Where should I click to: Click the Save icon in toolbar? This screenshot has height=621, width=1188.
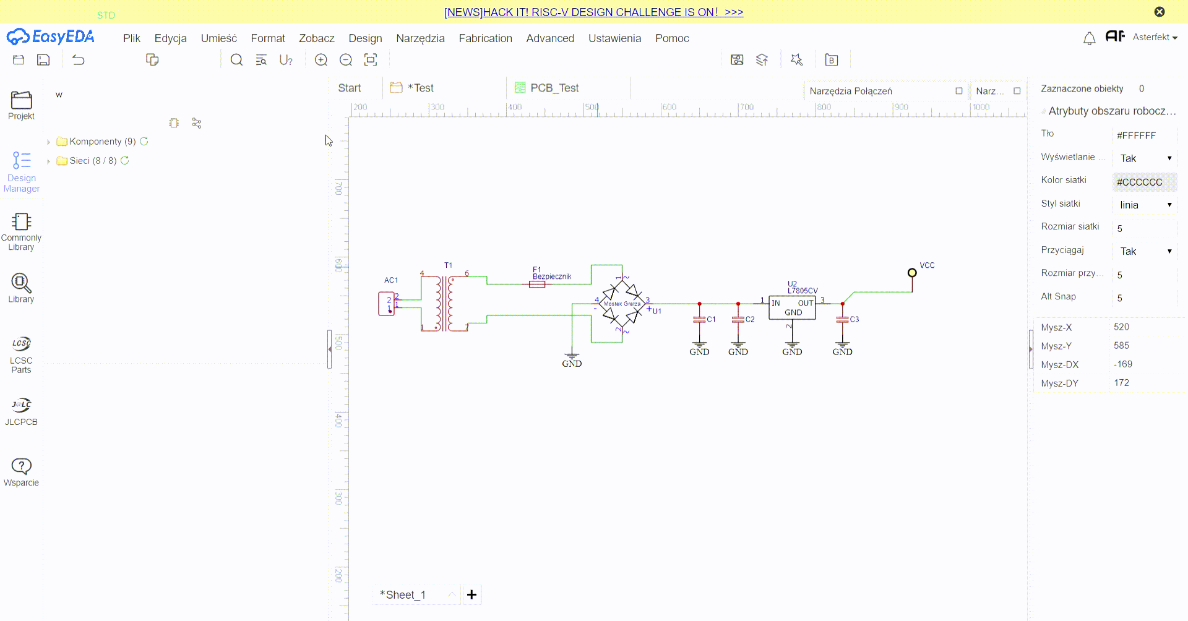click(x=43, y=60)
